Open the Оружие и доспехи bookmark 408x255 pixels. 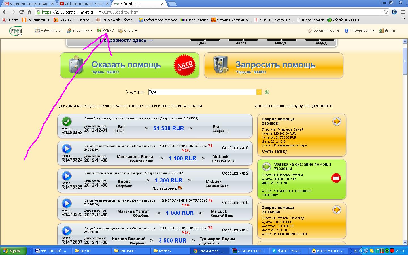click(231, 20)
